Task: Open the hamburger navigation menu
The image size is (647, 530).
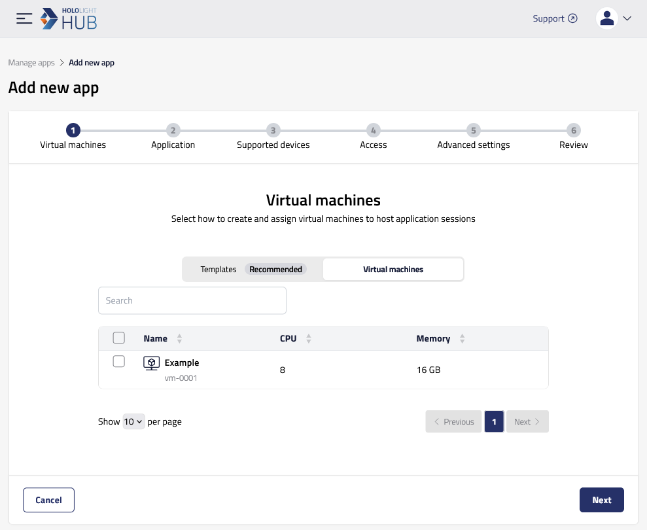Action: (x=24, y=18)
